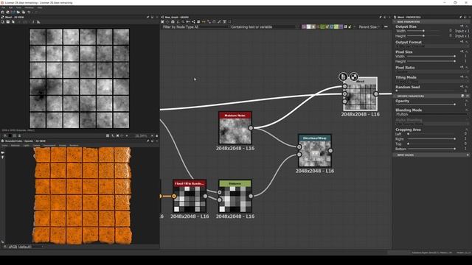Click the zoom icon in graph toolbar
The width and height of the screenshot is (472, 265).
click(183, 21)
